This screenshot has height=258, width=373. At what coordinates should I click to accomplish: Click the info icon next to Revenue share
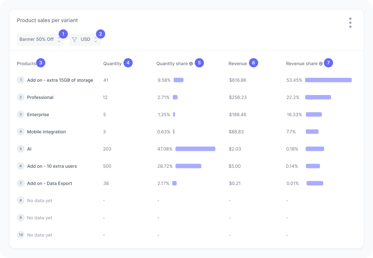(321, 64)
